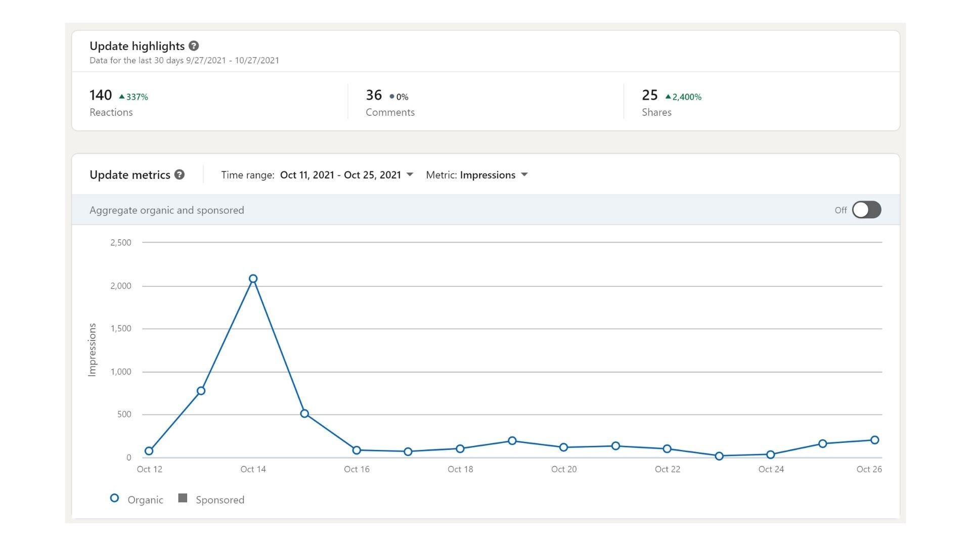Click the Aggregate organic and sponsored label
The width and height of the screenshot is (971, 546).
click(167, 210)
